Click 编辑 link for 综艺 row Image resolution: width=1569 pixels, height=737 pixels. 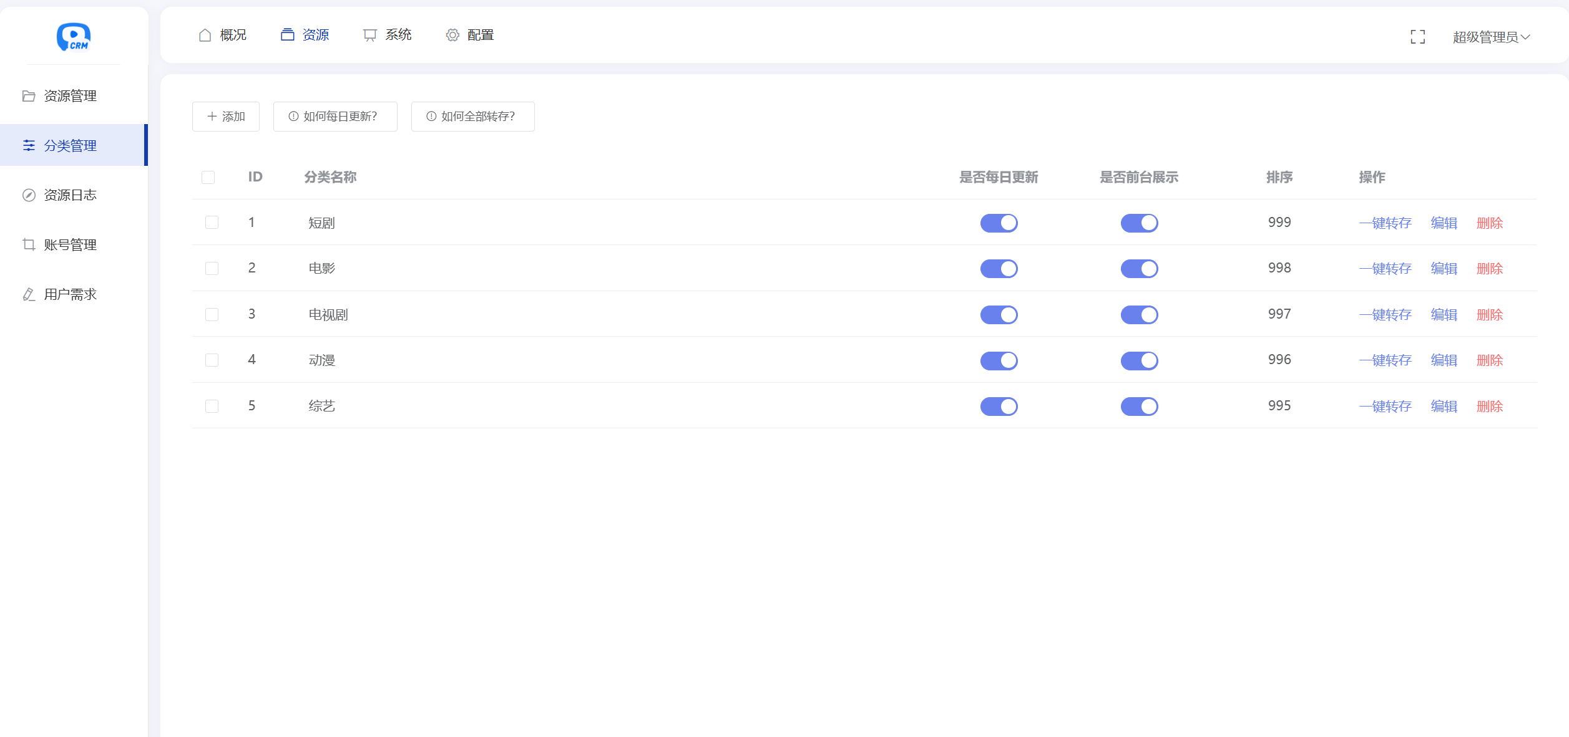(1444, 407)
